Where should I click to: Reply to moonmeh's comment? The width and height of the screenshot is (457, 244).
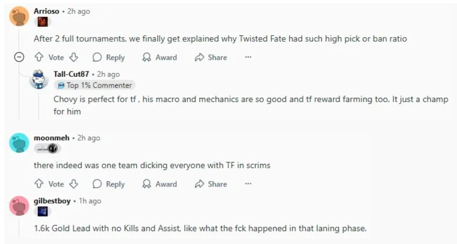[109, 184]
